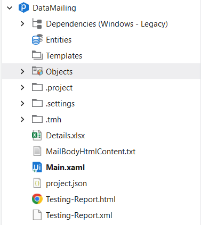Viewport: 201px width, 225px height.
Task: Click the Objects repository icon
Action: tap(37, 71)
